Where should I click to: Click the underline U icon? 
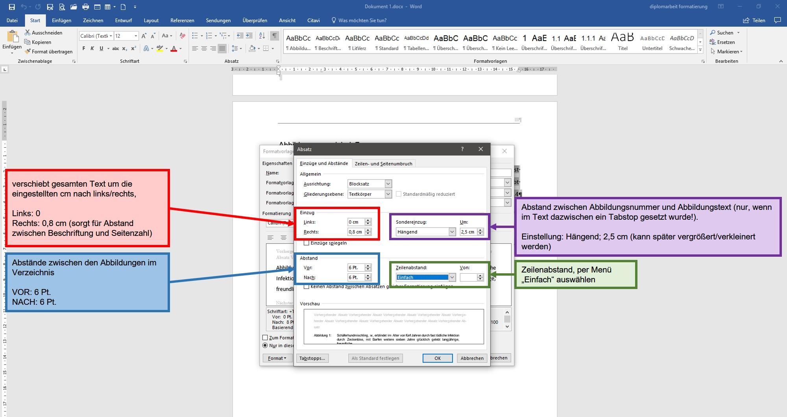pos(101,48)
